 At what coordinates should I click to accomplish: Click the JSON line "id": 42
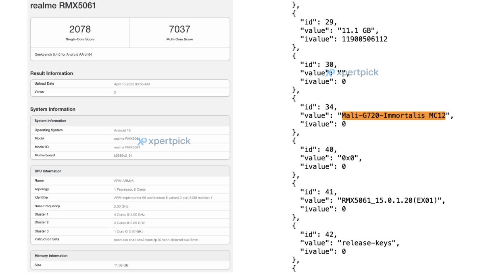[319, 235]
